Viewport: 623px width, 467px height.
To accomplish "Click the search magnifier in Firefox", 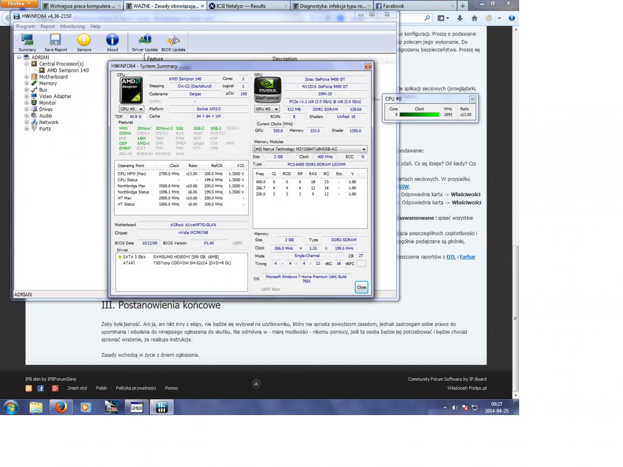I will pyautogui.click(x=427, y=18).
